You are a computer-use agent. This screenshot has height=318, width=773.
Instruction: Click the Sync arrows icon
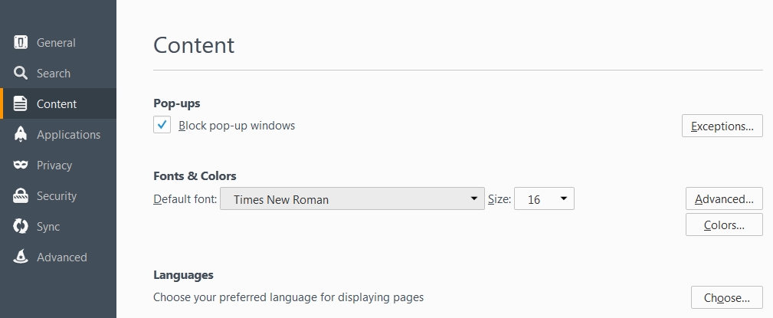(x=21, y=227)
